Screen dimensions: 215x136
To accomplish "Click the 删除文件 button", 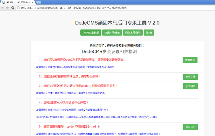I will (x=190, y=77).
